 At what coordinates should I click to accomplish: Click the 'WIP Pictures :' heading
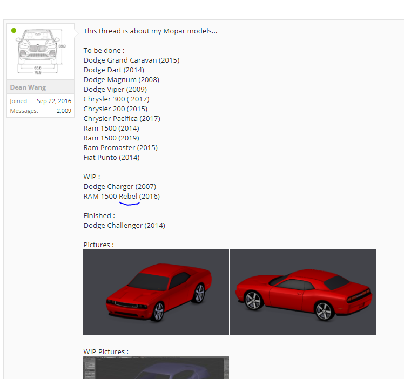[x=106, y=351]
